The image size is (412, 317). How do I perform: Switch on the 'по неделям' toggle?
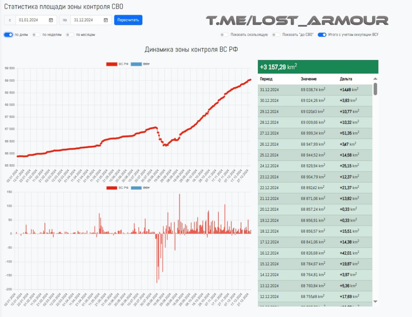36,35
